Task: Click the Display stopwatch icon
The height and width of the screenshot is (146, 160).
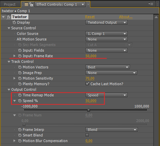Action: click(14, 22)
